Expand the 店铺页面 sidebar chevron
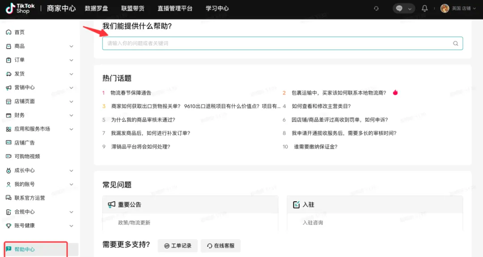The image size is (483, 257). click(71, 102)
